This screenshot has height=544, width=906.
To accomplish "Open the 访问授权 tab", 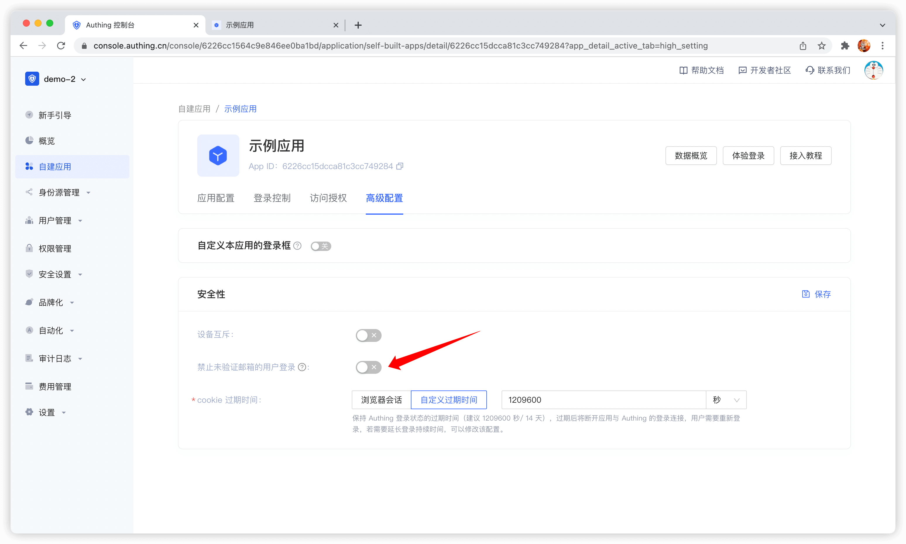I will (x=328, y=198).
